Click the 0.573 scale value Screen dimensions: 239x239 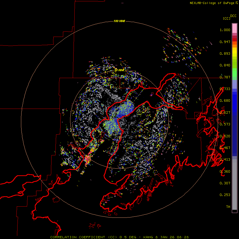(225, 124)
